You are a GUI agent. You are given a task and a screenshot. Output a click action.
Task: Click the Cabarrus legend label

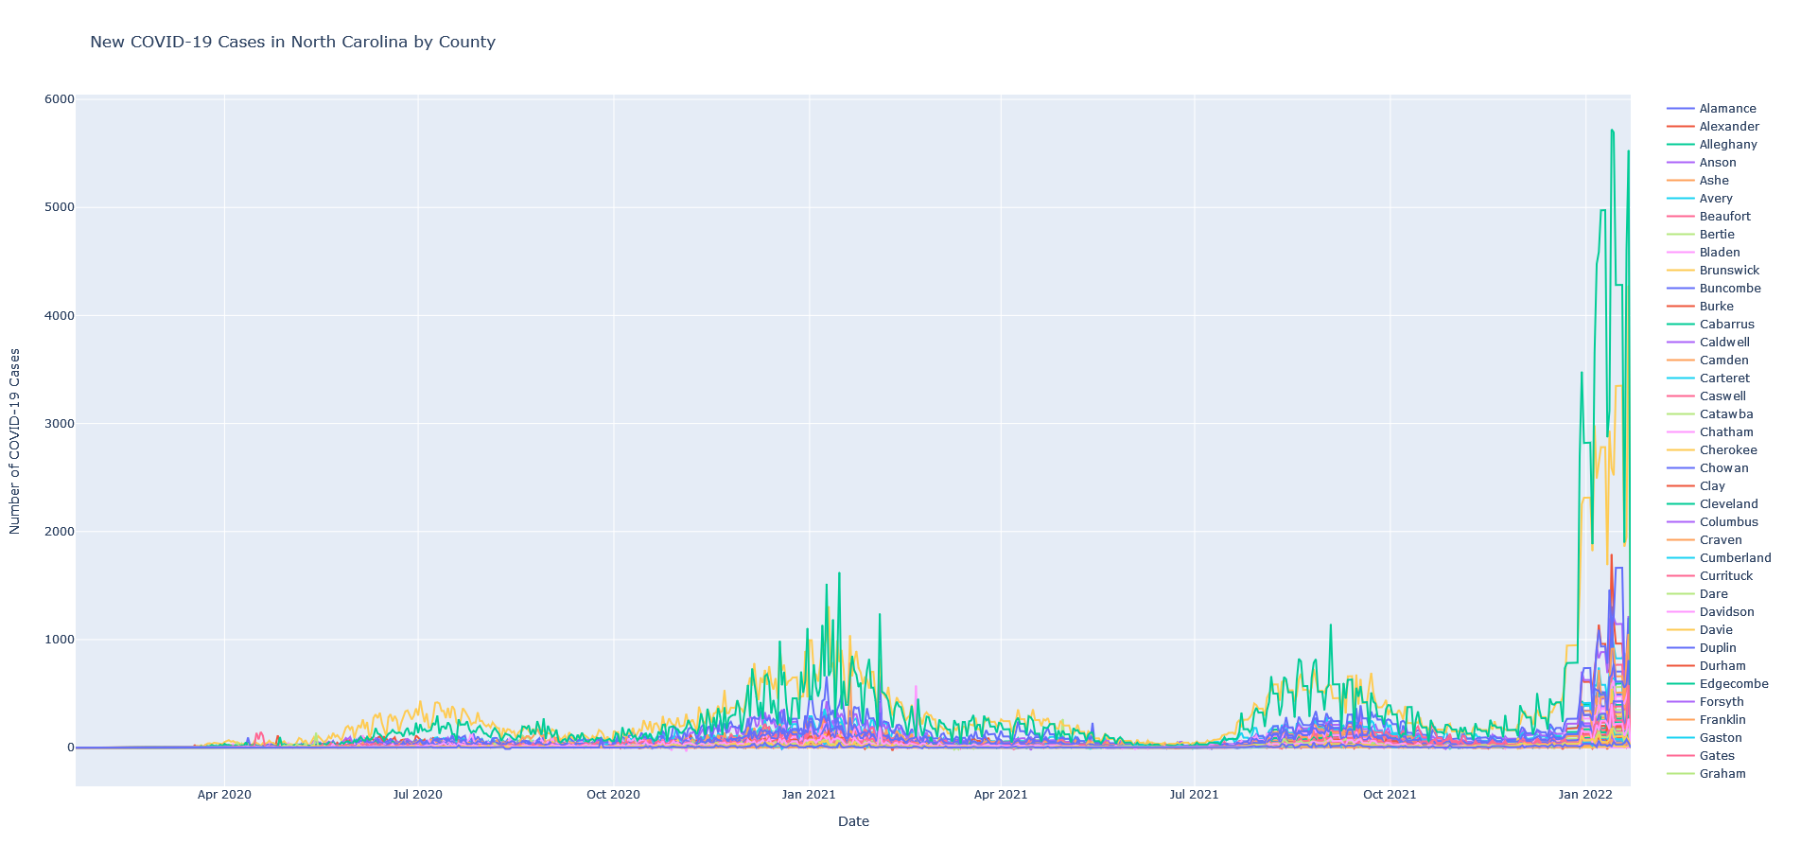point(1726,325)
